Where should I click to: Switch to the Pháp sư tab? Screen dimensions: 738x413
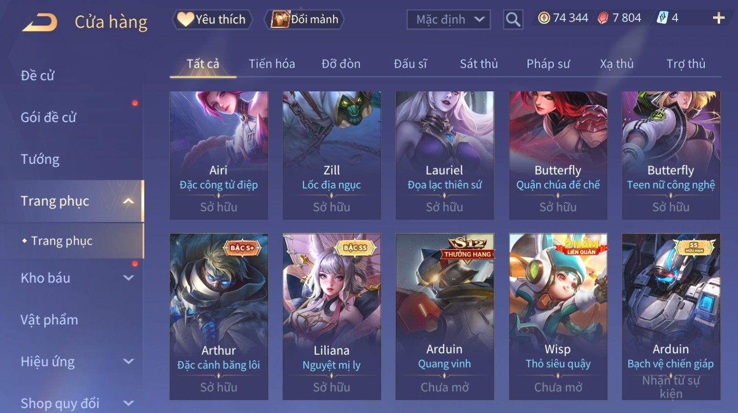click(x=548, y=64)
